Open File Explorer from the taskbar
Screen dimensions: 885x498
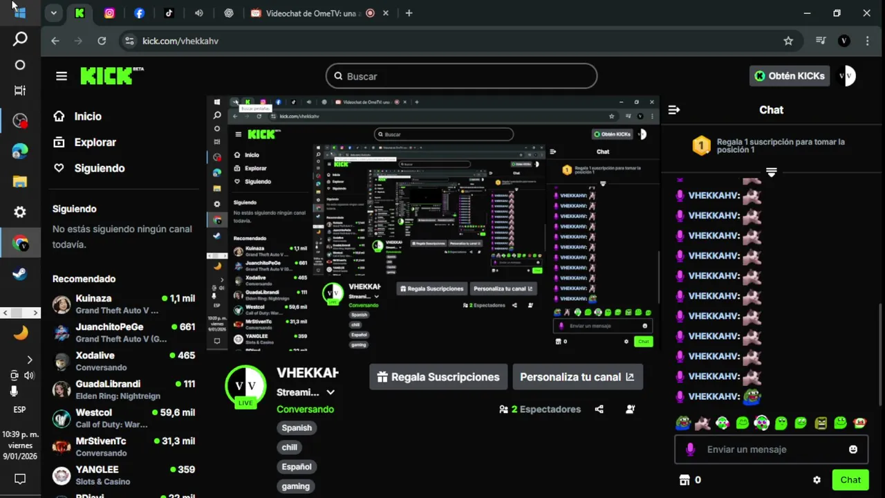click(20, 182)
